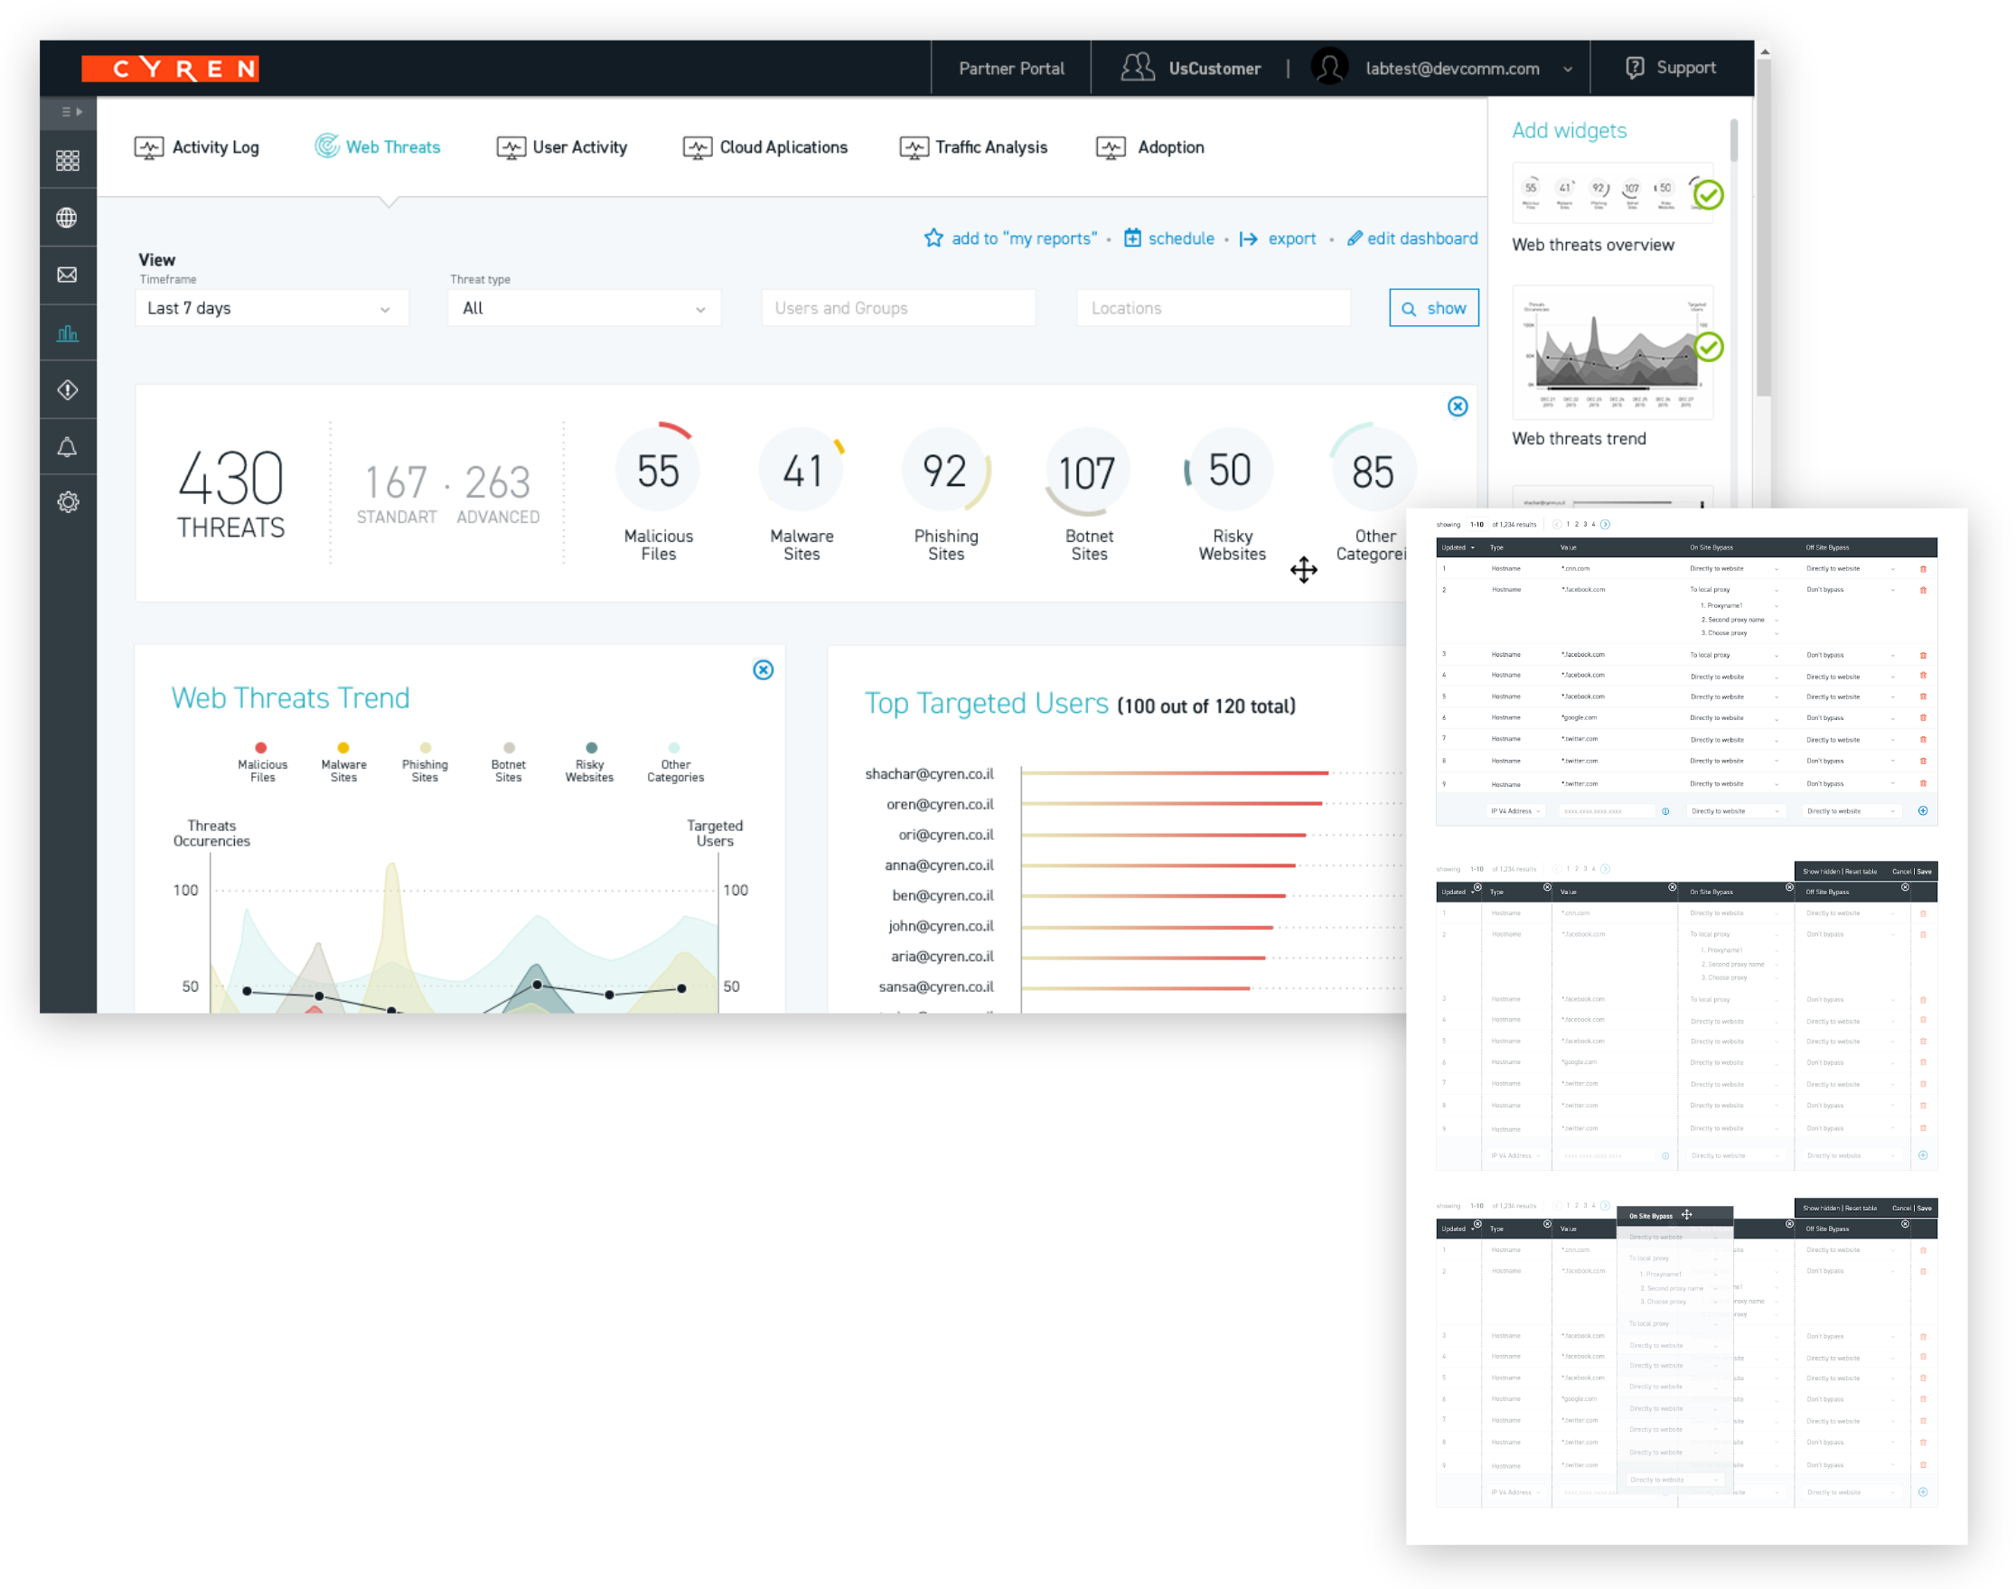This screenshot has width=2016, height=1589.
Task: Open the Cloud Aplications tab
Action: [765, 147]
